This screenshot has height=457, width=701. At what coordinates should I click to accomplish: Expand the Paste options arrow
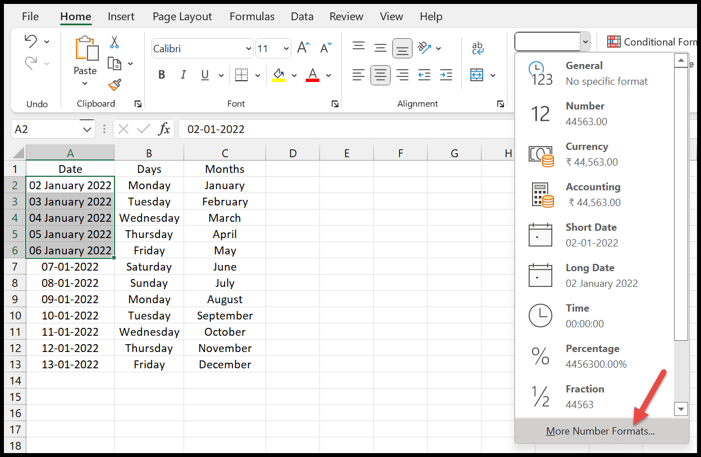click(x=85, y=84)
